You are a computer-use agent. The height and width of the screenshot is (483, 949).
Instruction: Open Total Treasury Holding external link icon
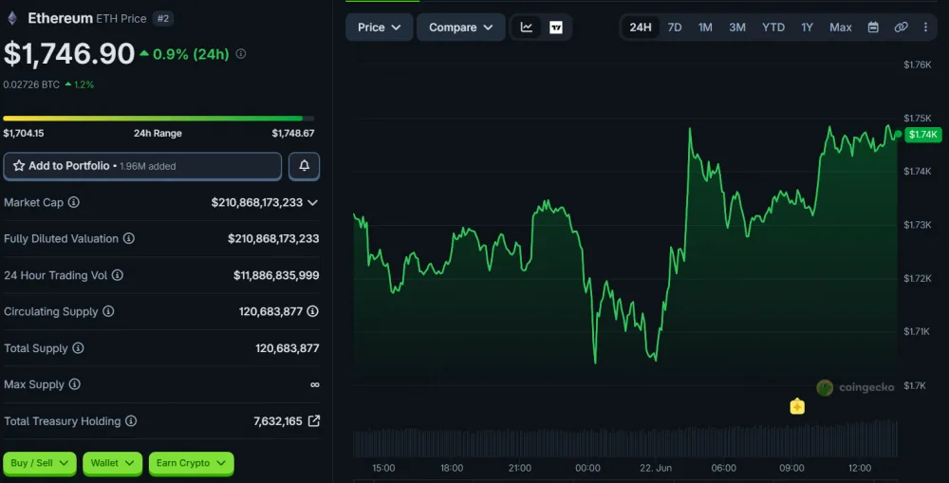[x=313, y=420]
